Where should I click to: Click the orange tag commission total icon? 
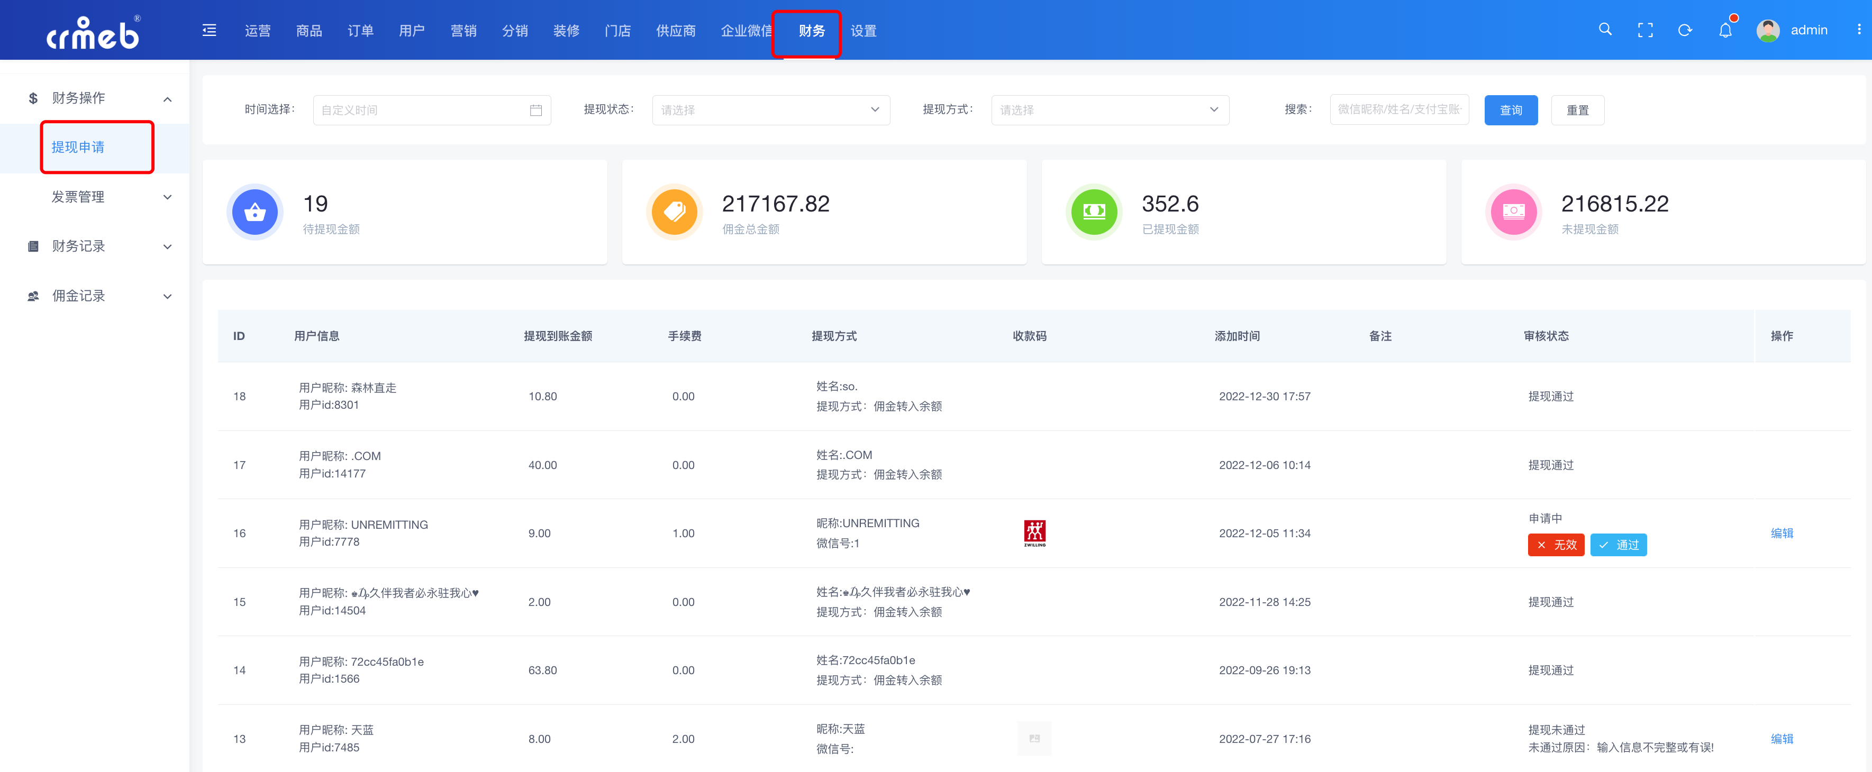pyautogui.click(x=675, y=212)
